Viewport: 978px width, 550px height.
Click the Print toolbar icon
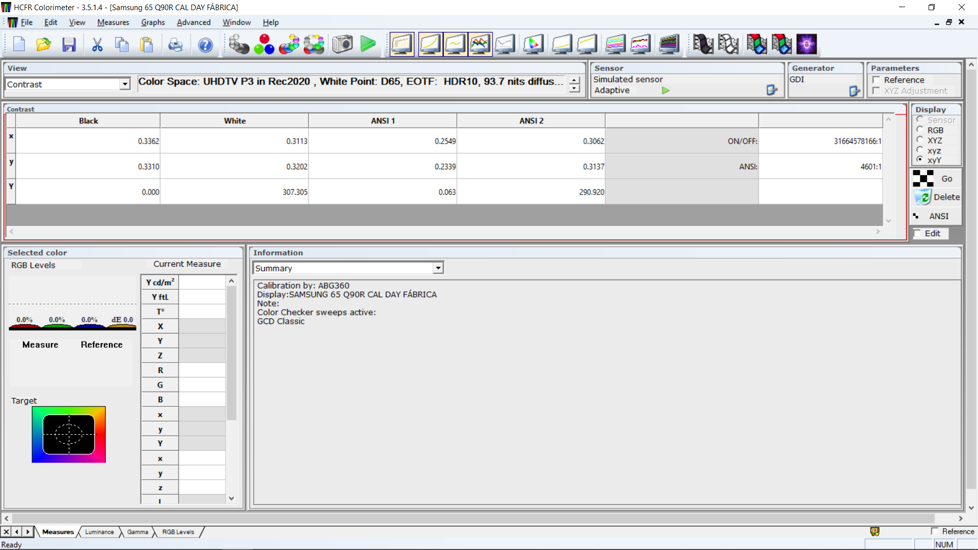point(175,45)
